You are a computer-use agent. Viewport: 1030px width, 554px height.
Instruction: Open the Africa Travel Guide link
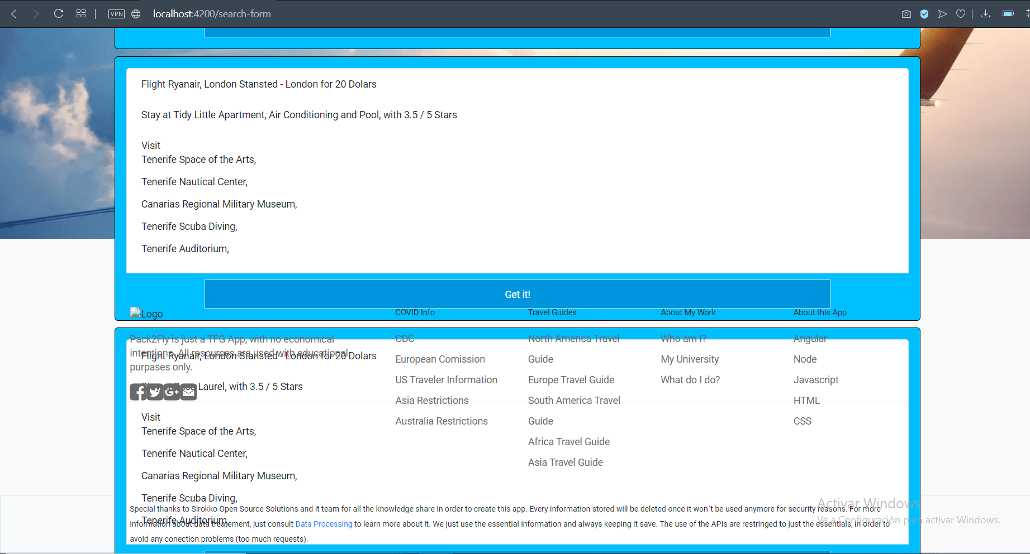(569, 442)
